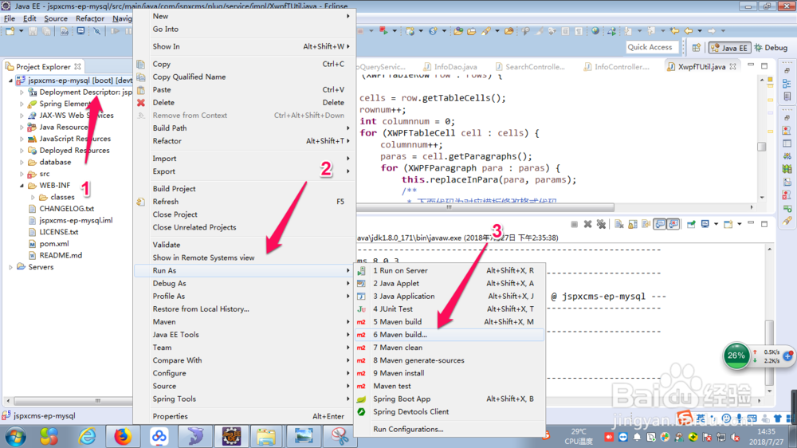Collapse the jspxcms-ep-mysql project node
Screen dimensions: 797x448
click(x=10, y=81)
